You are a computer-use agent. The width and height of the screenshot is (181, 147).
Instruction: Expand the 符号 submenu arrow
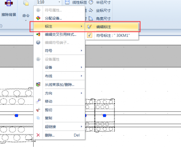[x=82, y=50]
